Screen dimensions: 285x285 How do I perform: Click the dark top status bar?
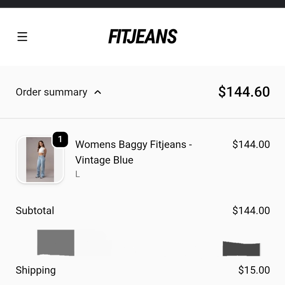tap(142, 4)
